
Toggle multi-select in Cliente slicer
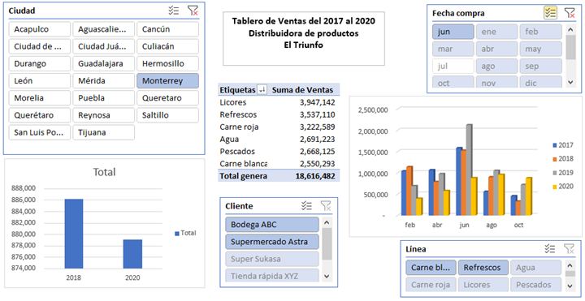tap(306, 205)
